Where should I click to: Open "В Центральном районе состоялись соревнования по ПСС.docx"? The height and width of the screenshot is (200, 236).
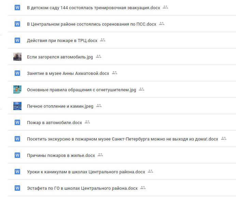pyautogui.click(x=91, y=24)
